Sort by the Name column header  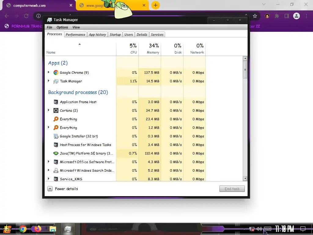tap(80, 49)
